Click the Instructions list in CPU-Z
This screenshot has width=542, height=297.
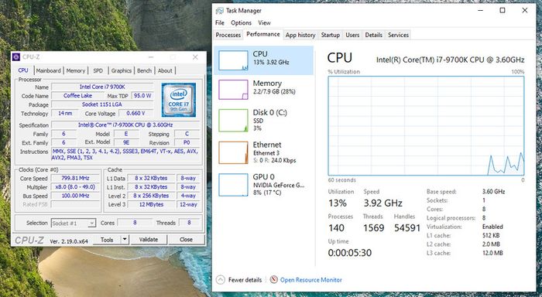(125, 155)
